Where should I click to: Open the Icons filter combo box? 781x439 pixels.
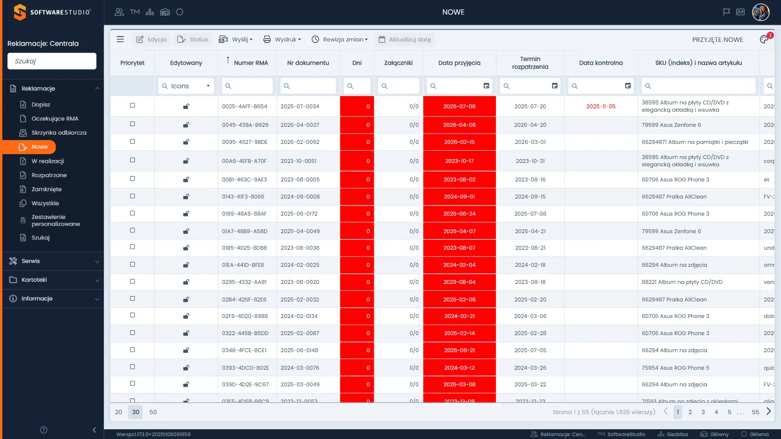(x=186, y=86)
